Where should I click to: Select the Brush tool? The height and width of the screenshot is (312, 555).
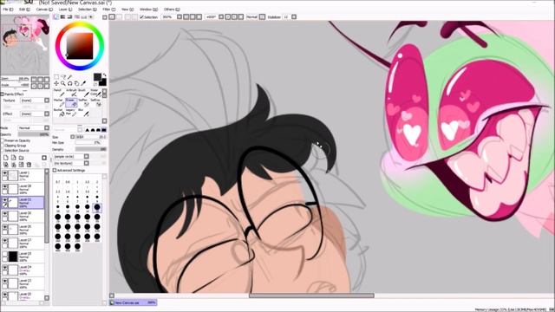(x=83, y=93)
